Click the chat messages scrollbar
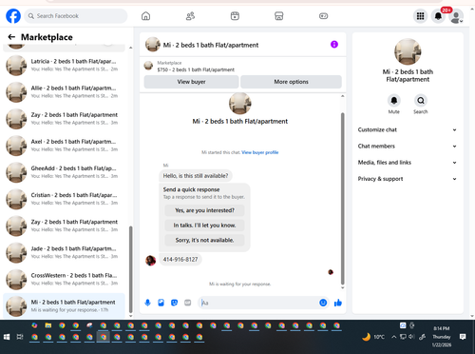Image resolution: width=475 pixels, height=354 pixels. tap(342, 198)
